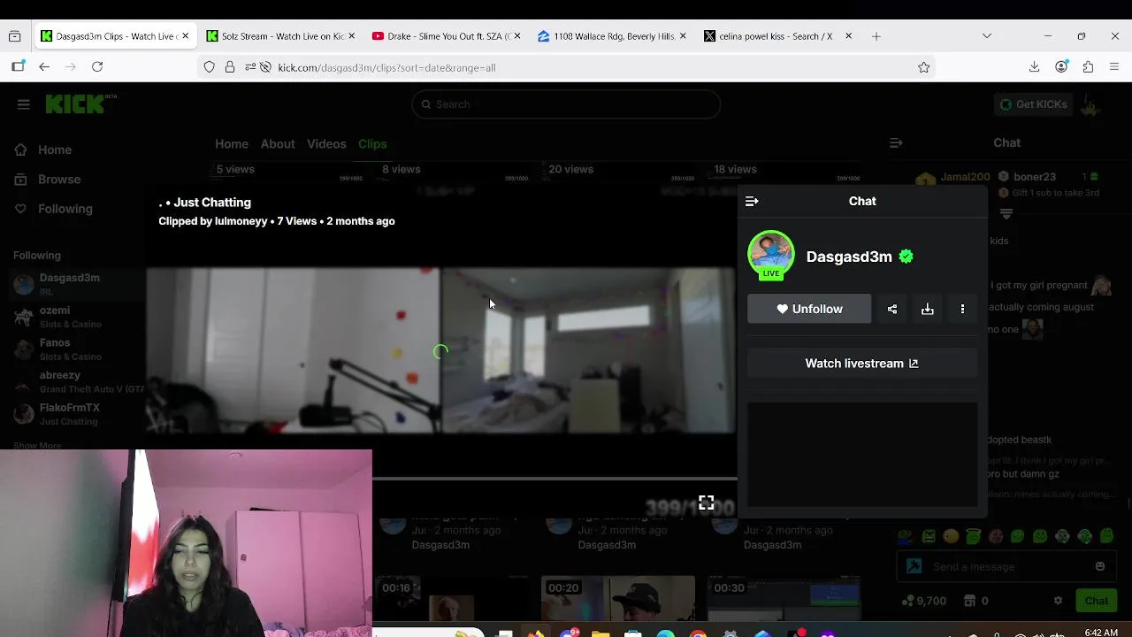Open the extensions puzzle icon
Viewport: 1132px width, 637px height.
pos(1088,67)
